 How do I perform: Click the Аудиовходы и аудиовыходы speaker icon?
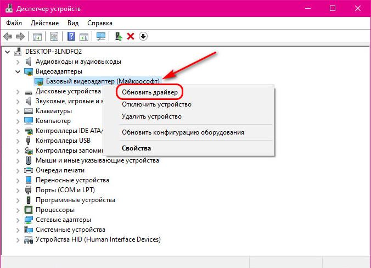point(29,62)
